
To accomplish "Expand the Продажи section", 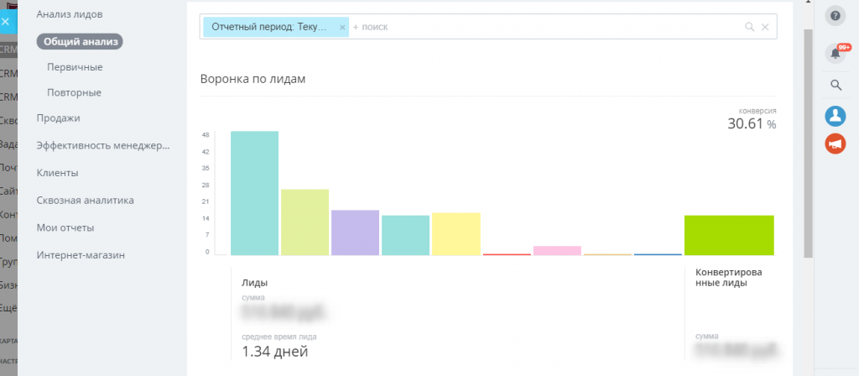I will pyautogui.click(x=59, y=117).
